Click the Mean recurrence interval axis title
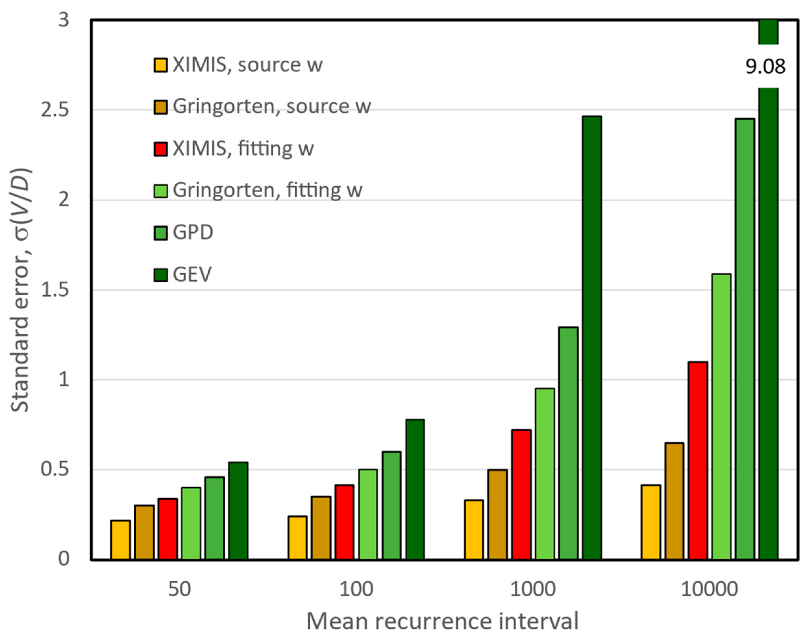Screen dimensions: 811x641 442,621
